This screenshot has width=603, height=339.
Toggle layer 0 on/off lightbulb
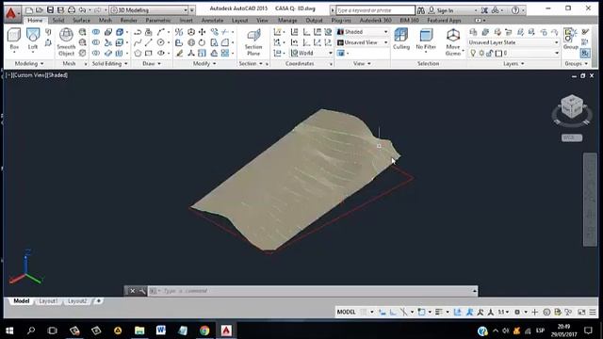tap(473, 54)
